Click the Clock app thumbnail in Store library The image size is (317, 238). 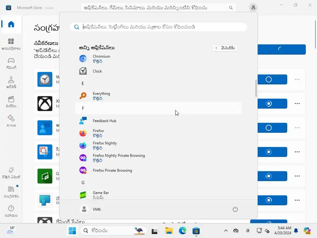point(45,79)
